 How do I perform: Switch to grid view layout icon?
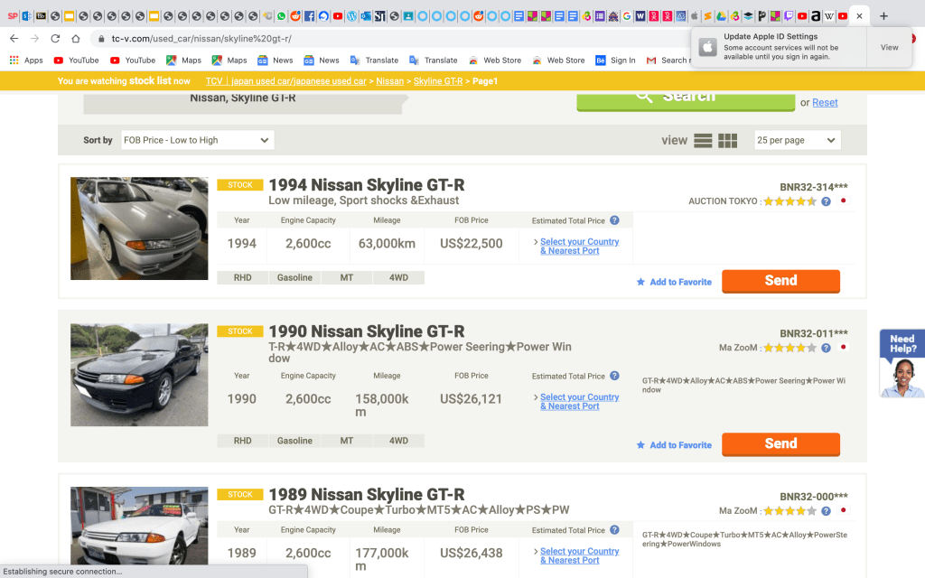[x=728, y=140]
